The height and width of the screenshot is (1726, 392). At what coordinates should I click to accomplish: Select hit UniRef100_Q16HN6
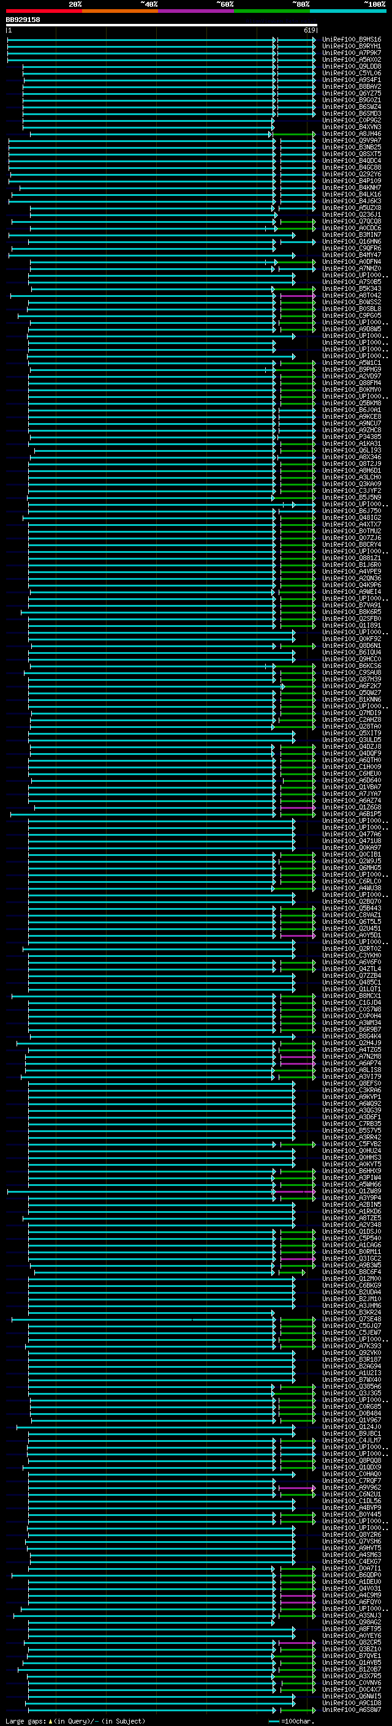coord(352,242)
